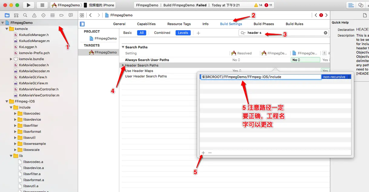369x192 pixels.
Task: Open the warnings indicator showing 14
Action: 258,5
